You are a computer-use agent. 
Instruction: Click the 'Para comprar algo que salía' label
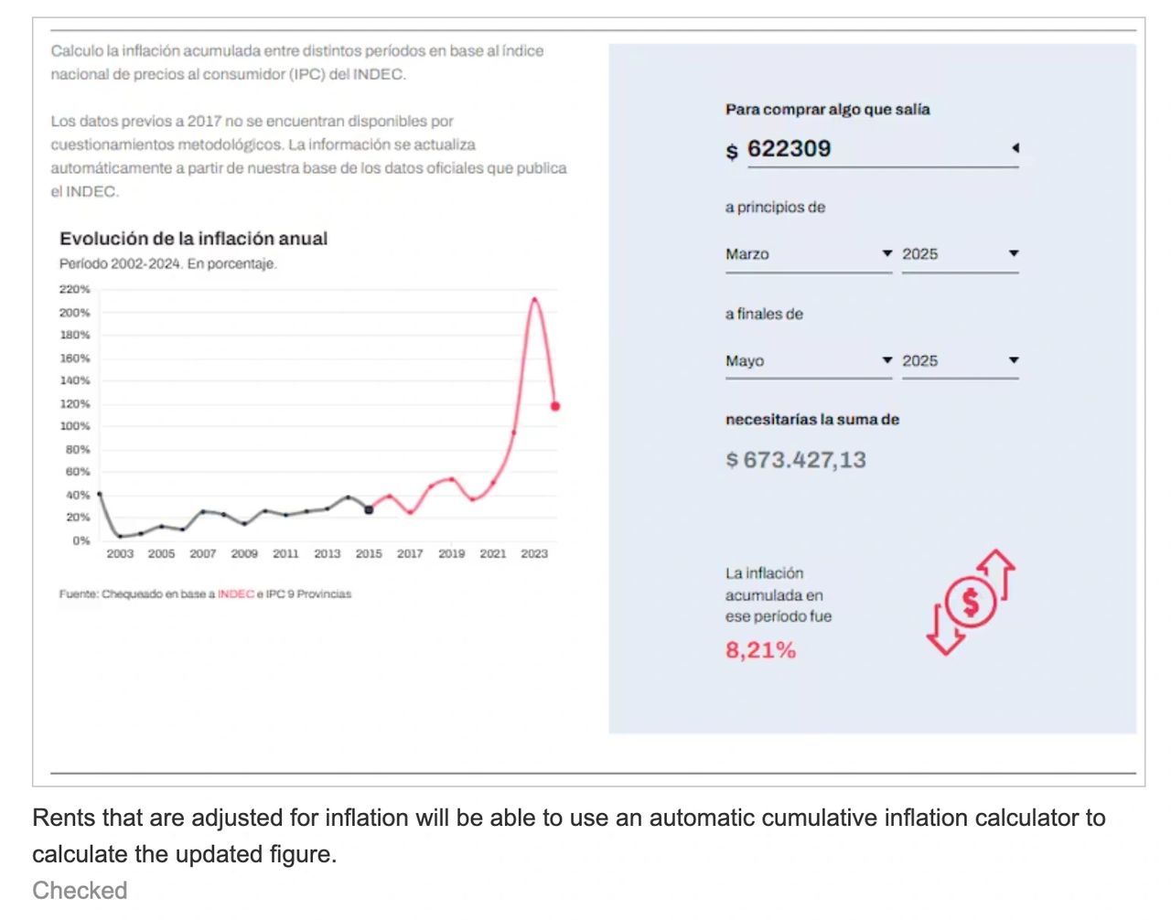coord(827,110)
